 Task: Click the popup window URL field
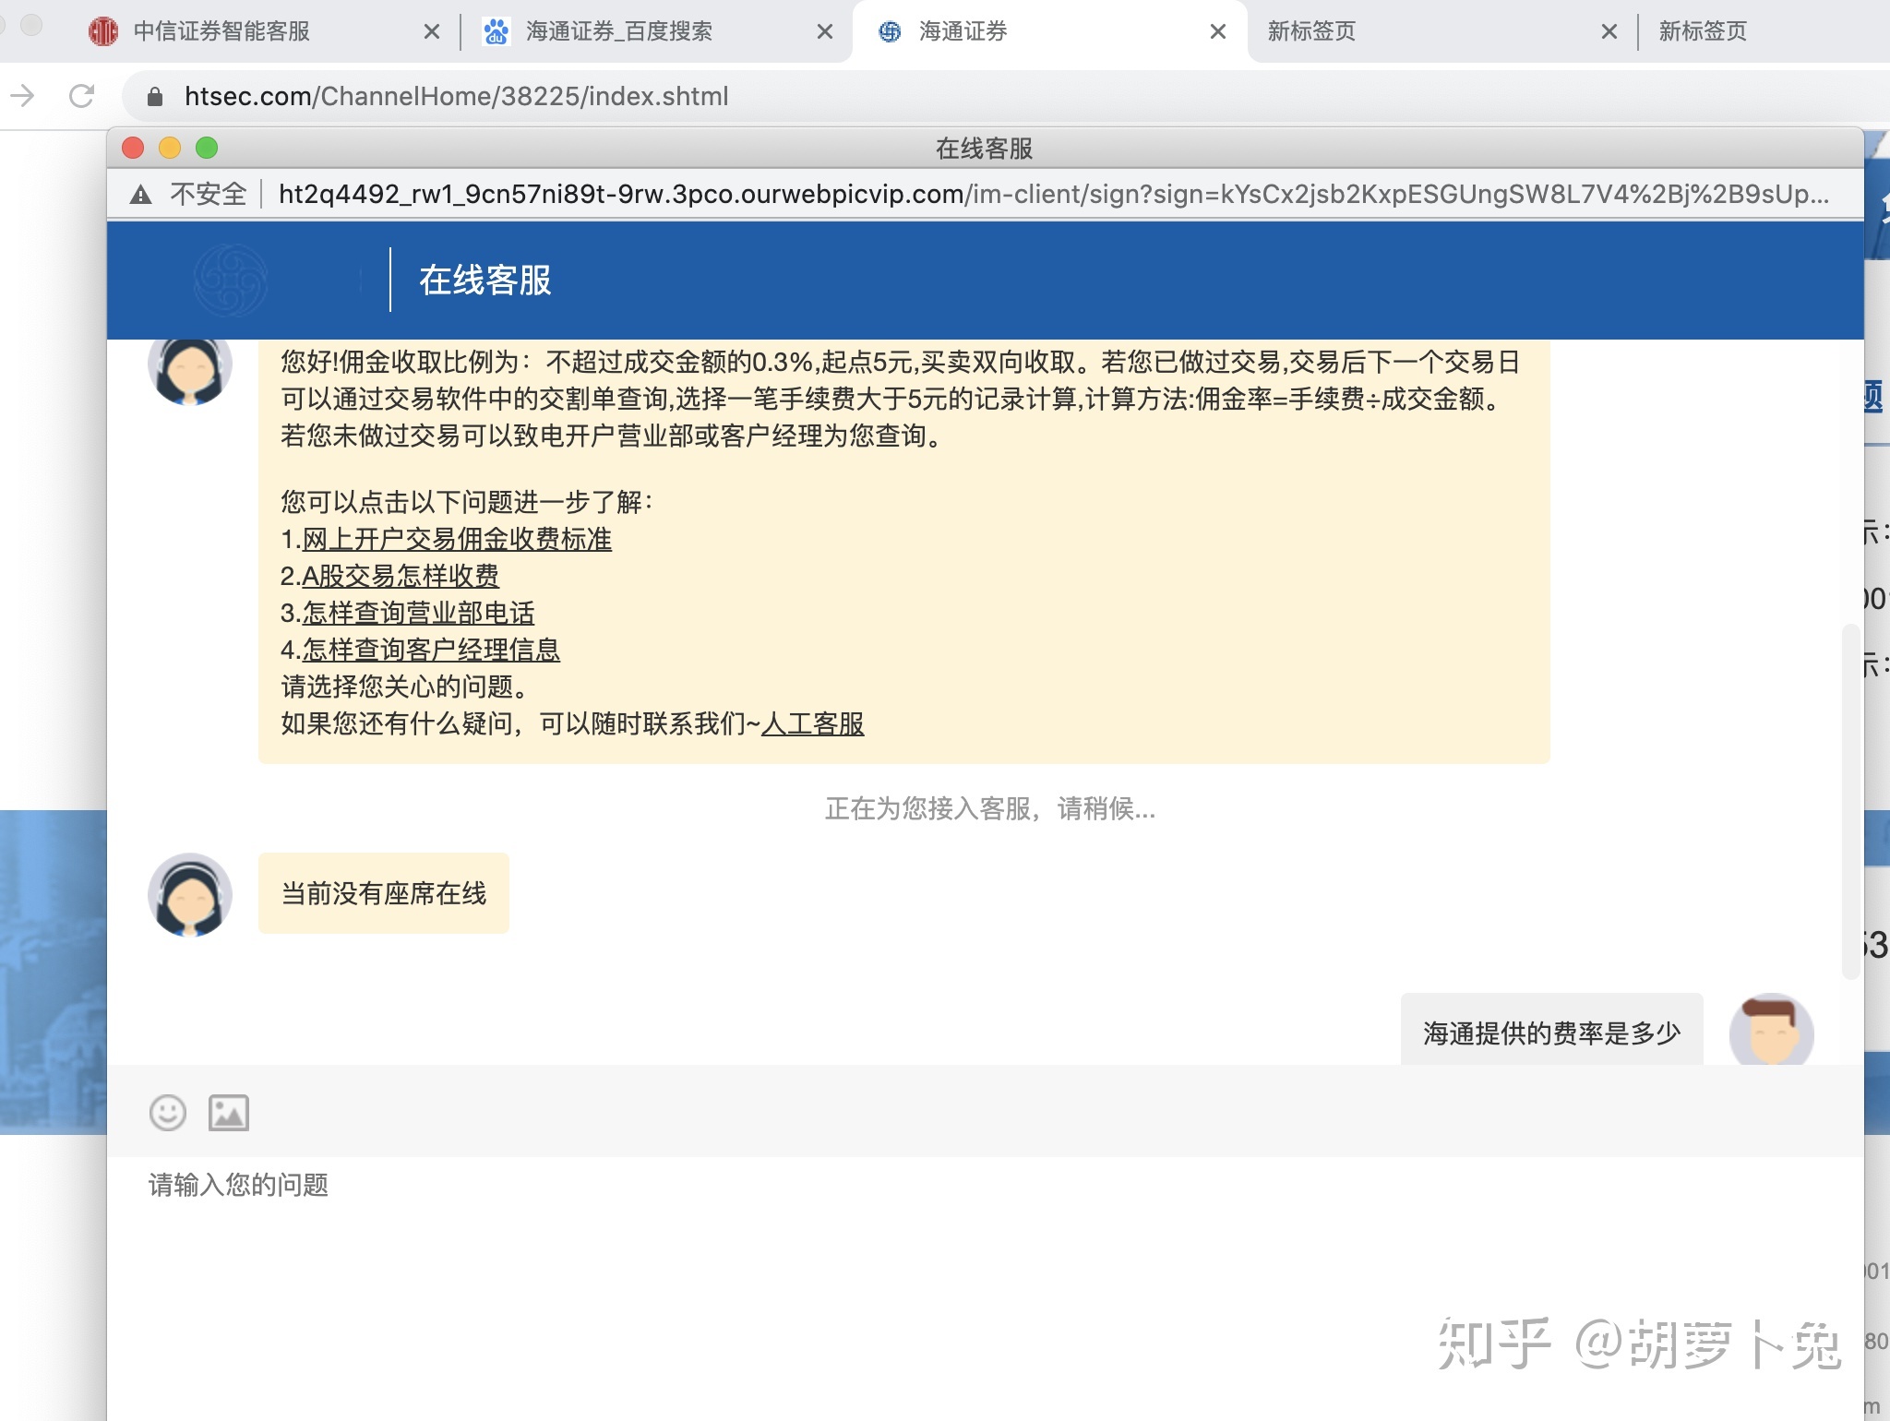coord(1053,194)
